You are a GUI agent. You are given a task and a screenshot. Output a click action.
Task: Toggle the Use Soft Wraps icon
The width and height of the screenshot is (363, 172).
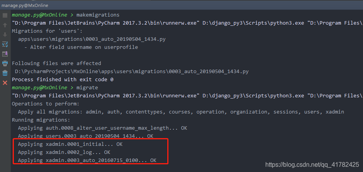[5, 44]
